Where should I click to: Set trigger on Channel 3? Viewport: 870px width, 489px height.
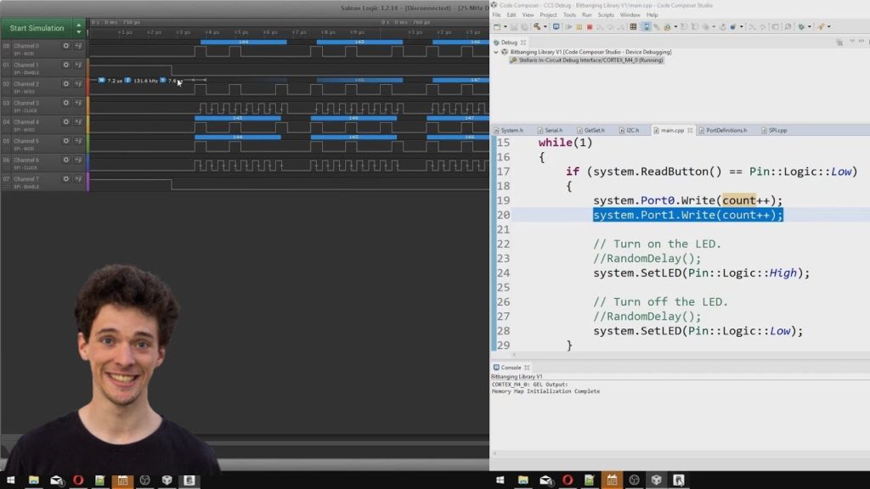pos(78,103)
